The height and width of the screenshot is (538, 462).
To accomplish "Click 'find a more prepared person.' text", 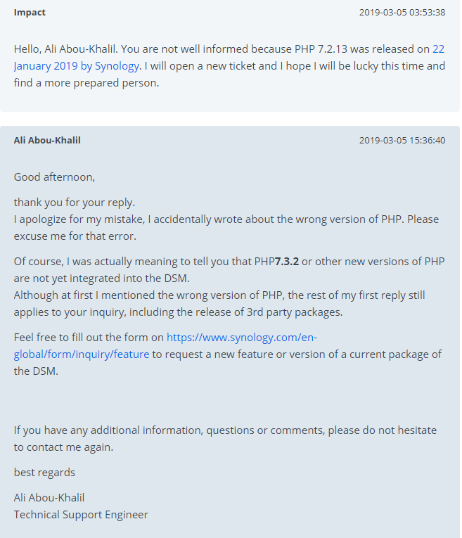I will pyautogui.click(x=86, y=83).
